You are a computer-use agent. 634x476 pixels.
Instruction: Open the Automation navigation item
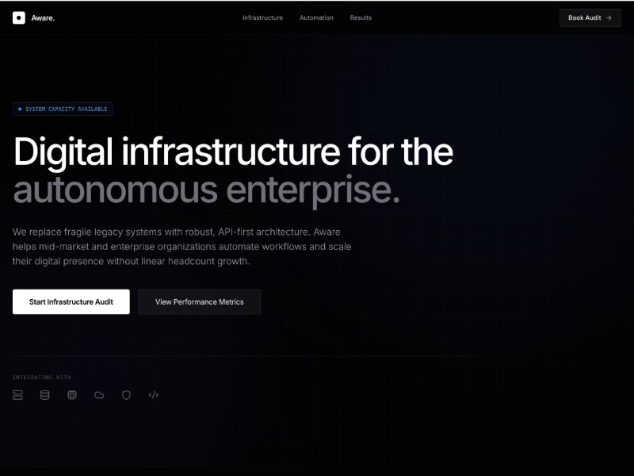(x=316, y=17)
